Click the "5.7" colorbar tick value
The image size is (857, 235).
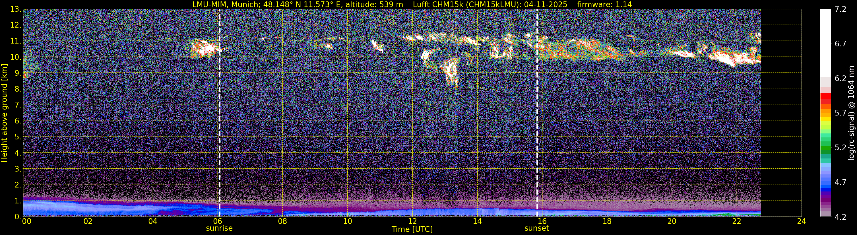(x=841, y=113)
